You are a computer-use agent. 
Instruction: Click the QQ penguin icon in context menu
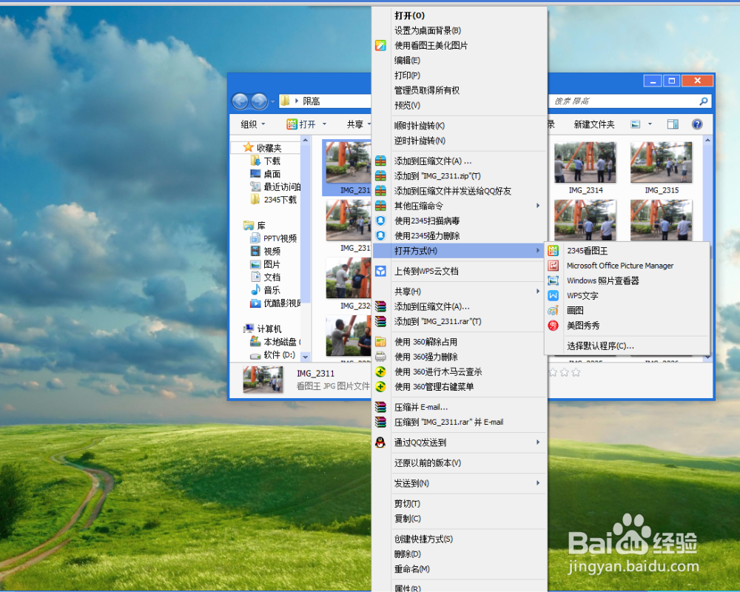[x=380, y=443]
